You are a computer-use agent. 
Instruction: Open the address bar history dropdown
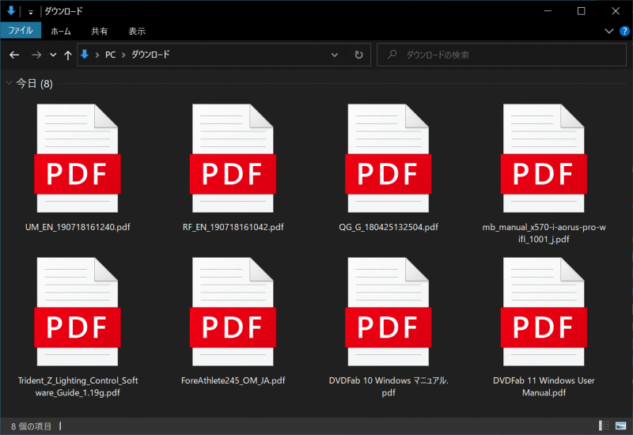point(334,55)
